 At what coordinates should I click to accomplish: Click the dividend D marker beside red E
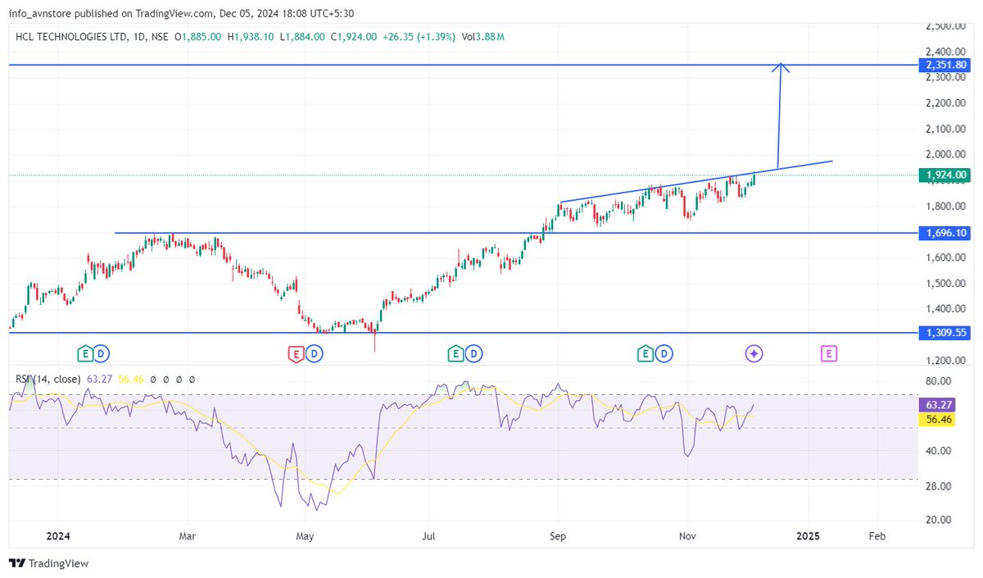315,353
